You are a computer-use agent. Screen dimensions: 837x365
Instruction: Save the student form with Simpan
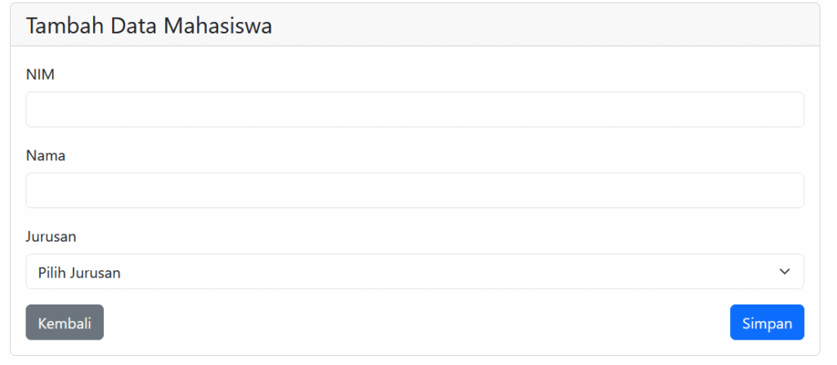[767, 323]
